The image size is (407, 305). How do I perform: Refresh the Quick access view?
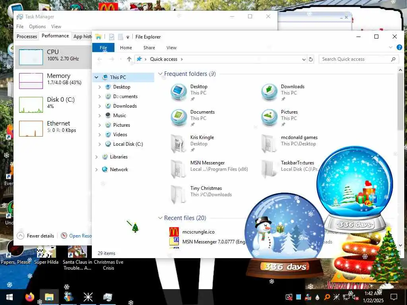click(310, 59)
